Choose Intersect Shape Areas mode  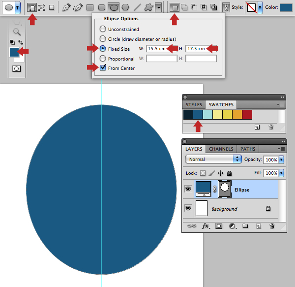204,7
